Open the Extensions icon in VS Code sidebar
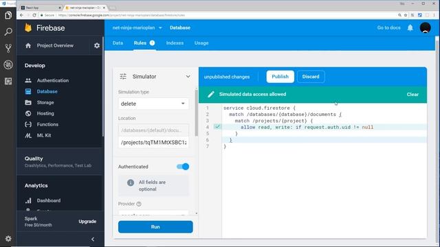Image resolution: width=440 pixels, height=247 pixels. [8, 81]
